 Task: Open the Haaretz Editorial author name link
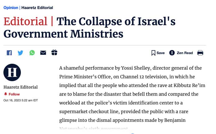[21, 87]
